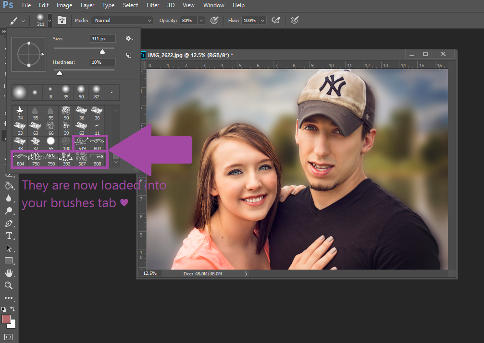This screenshot has height=343, width=484.
Task: Select the Pen tool
Action: (x=9, y=223)
